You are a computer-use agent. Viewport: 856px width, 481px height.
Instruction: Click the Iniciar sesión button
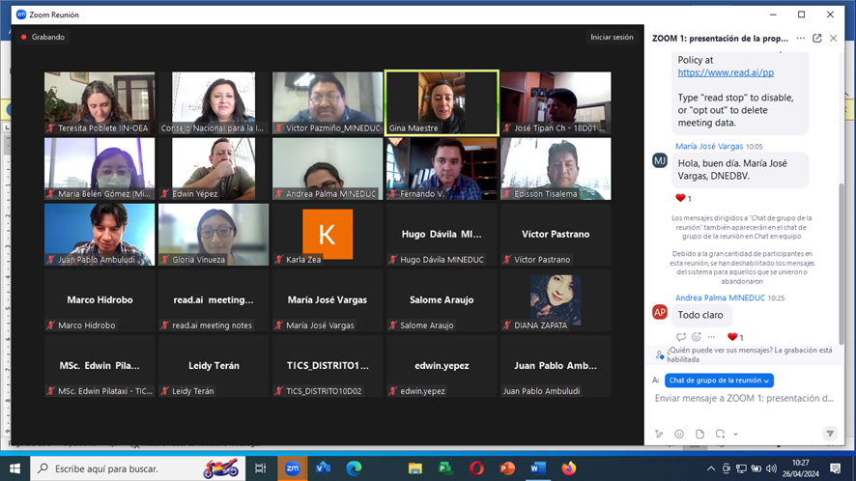pos(612,38)
